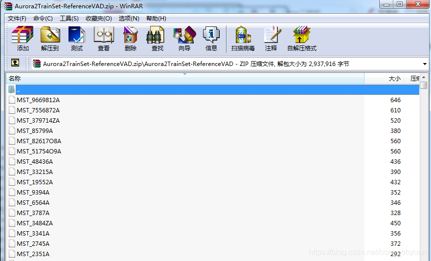
Task: Click the WinRAR title bar app icon
Action: (8, 6)
